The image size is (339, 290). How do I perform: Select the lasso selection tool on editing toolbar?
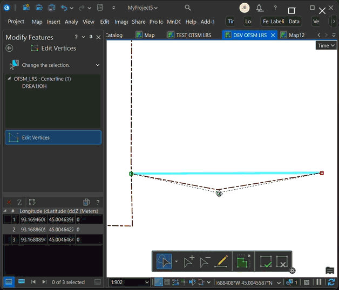[x=164, y=261]
